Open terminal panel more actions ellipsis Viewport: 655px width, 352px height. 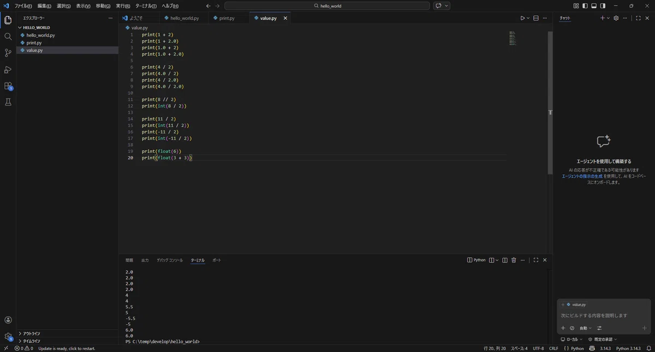[522, 260]
